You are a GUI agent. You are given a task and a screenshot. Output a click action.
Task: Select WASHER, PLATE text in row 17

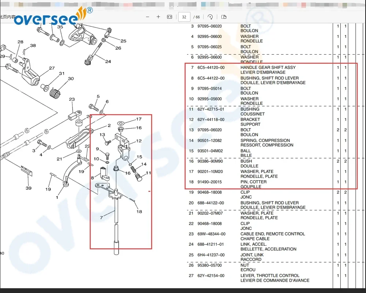point(257,171)
